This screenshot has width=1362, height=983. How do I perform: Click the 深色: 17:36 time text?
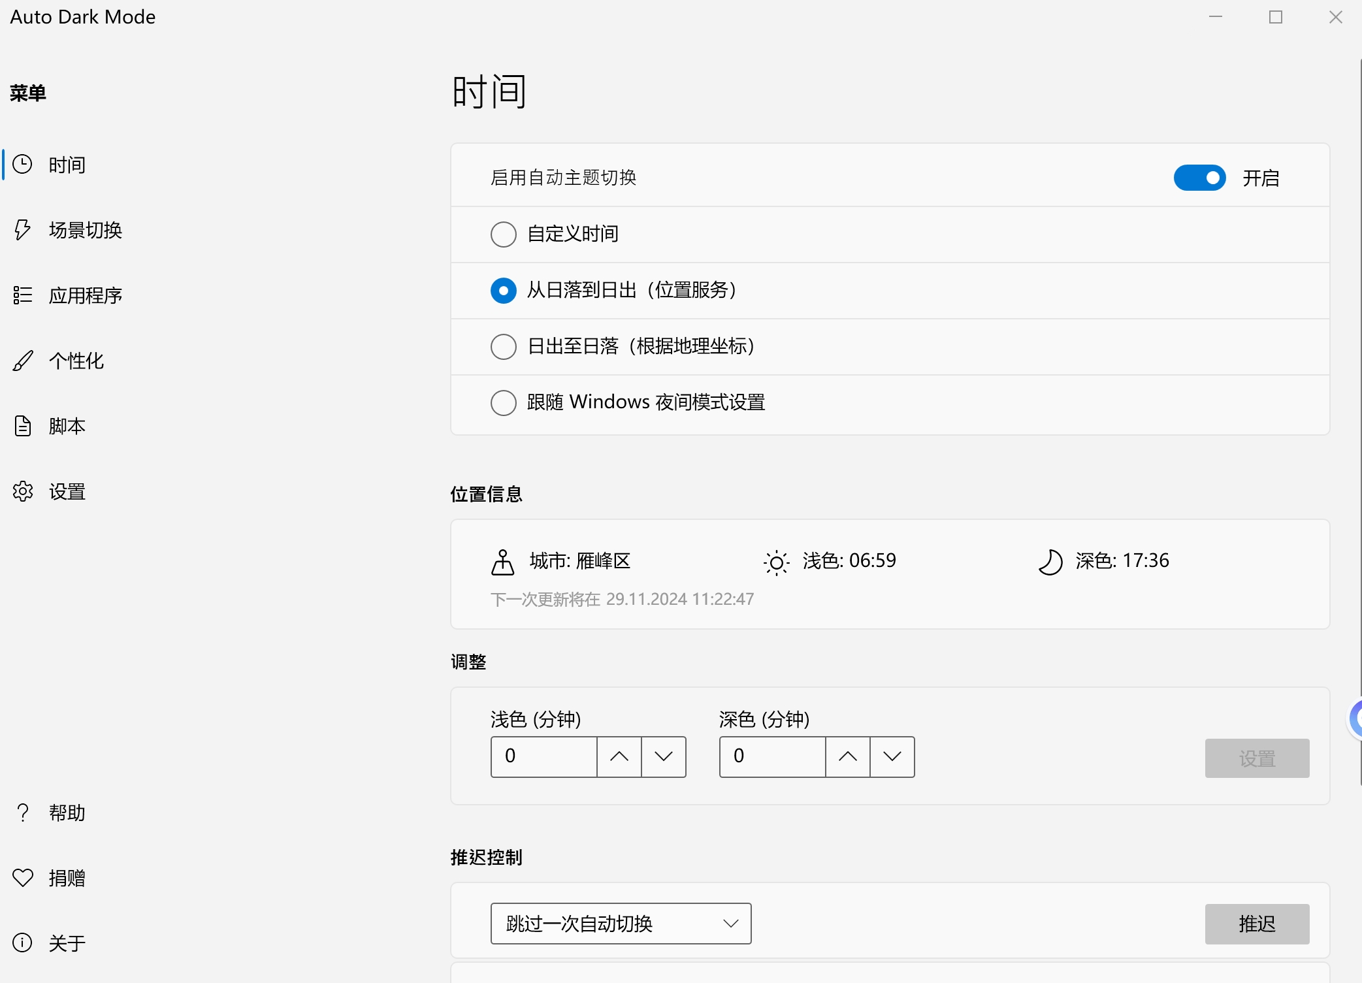click(1122, 561)
